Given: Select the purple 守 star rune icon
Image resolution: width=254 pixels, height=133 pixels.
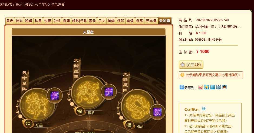Looking at the screenshot, I should (109, 92).
